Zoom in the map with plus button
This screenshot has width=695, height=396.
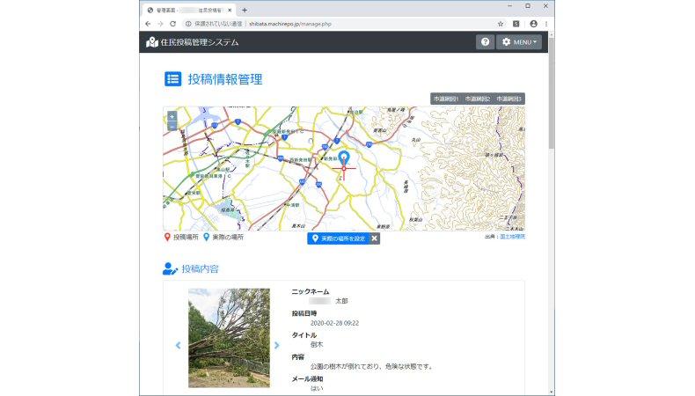click(172, 116)
